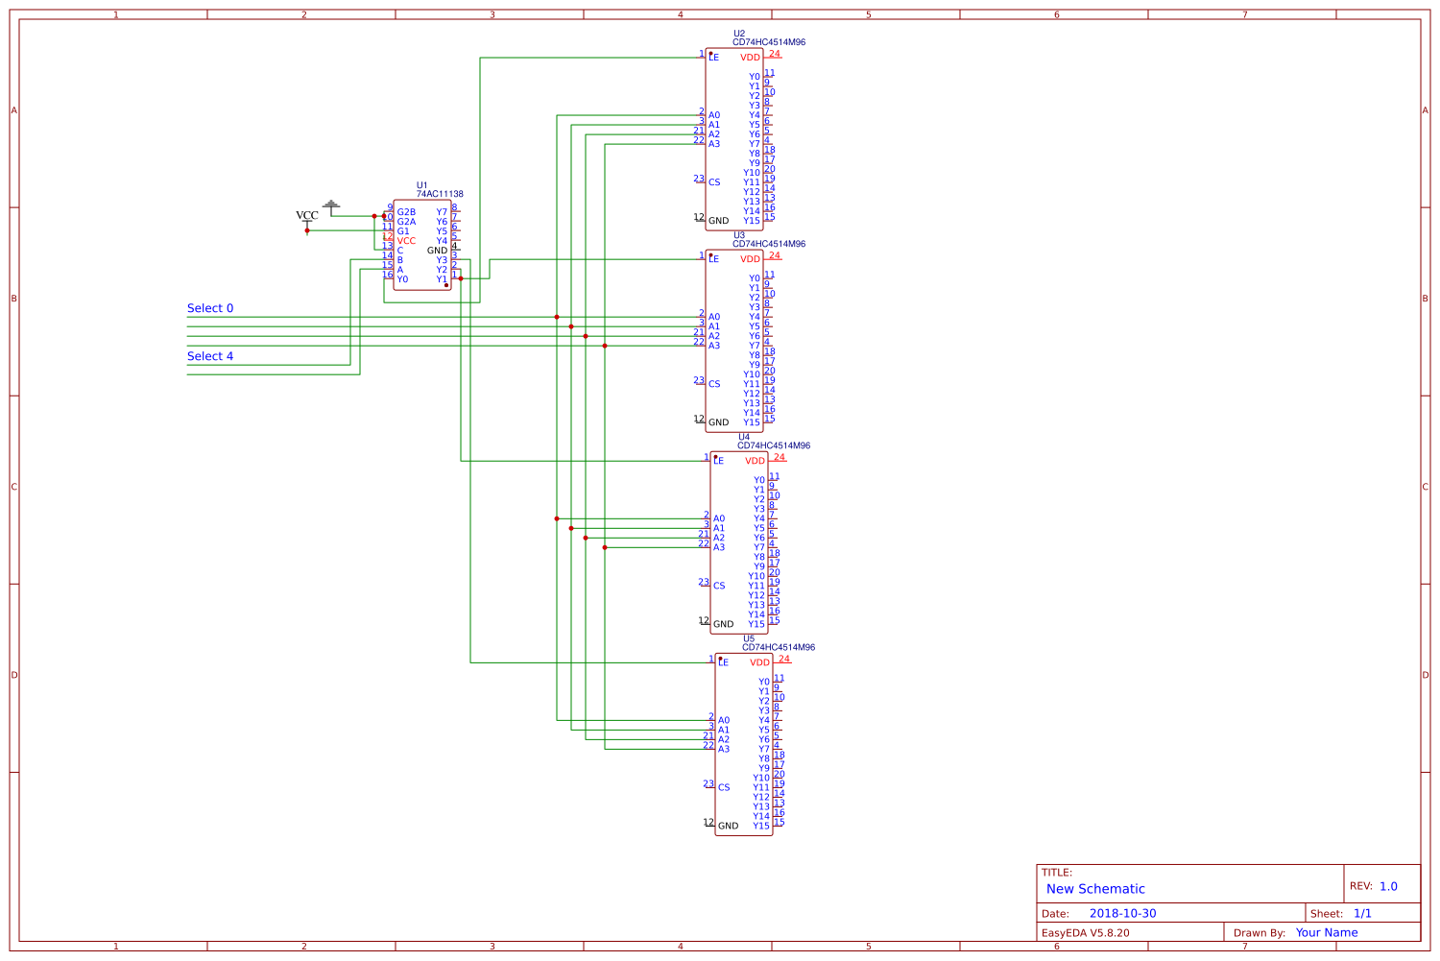This screenshot has height=961, width=1440.
Task: Click the VDD pin label on U4
Action: pos(753,459)
